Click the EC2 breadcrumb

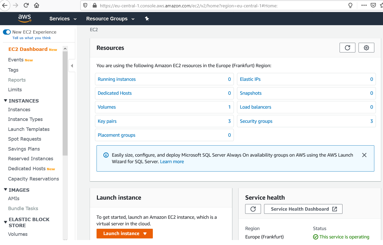pyautogui.click(x=94, y=30)
